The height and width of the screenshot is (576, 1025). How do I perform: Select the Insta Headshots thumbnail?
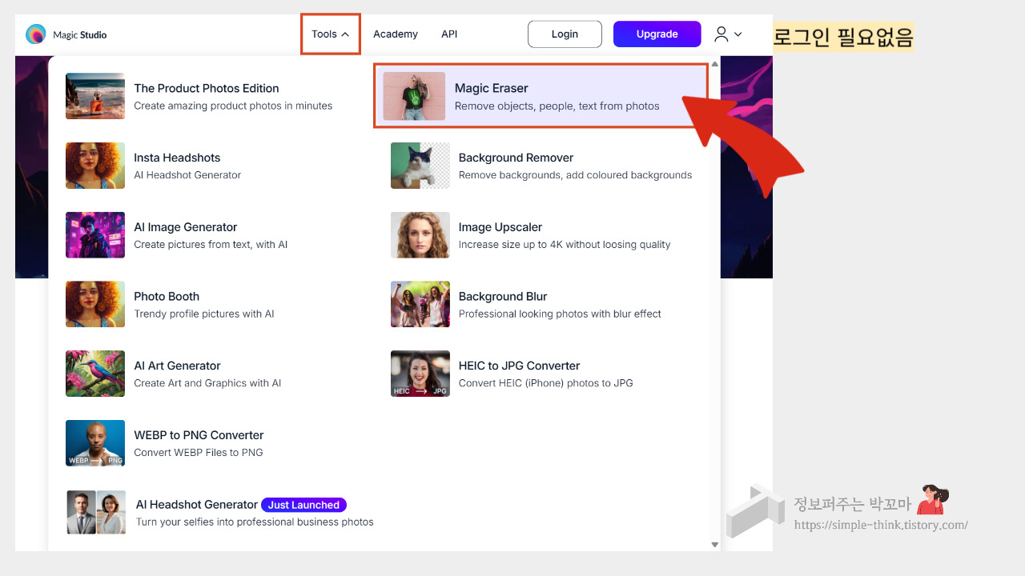[95, 166]
